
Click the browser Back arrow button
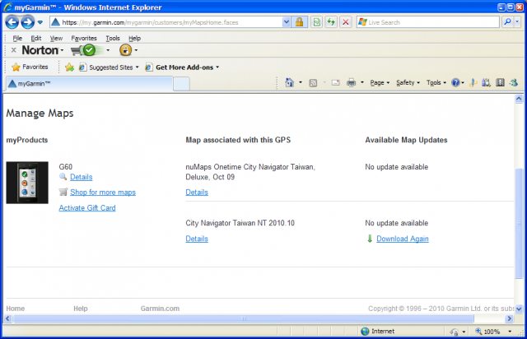tap(12, 22)
